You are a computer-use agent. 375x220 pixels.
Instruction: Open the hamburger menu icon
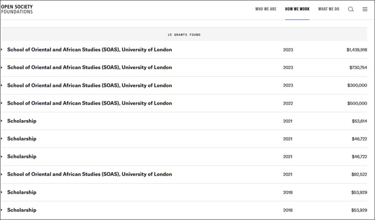point(364,9)
